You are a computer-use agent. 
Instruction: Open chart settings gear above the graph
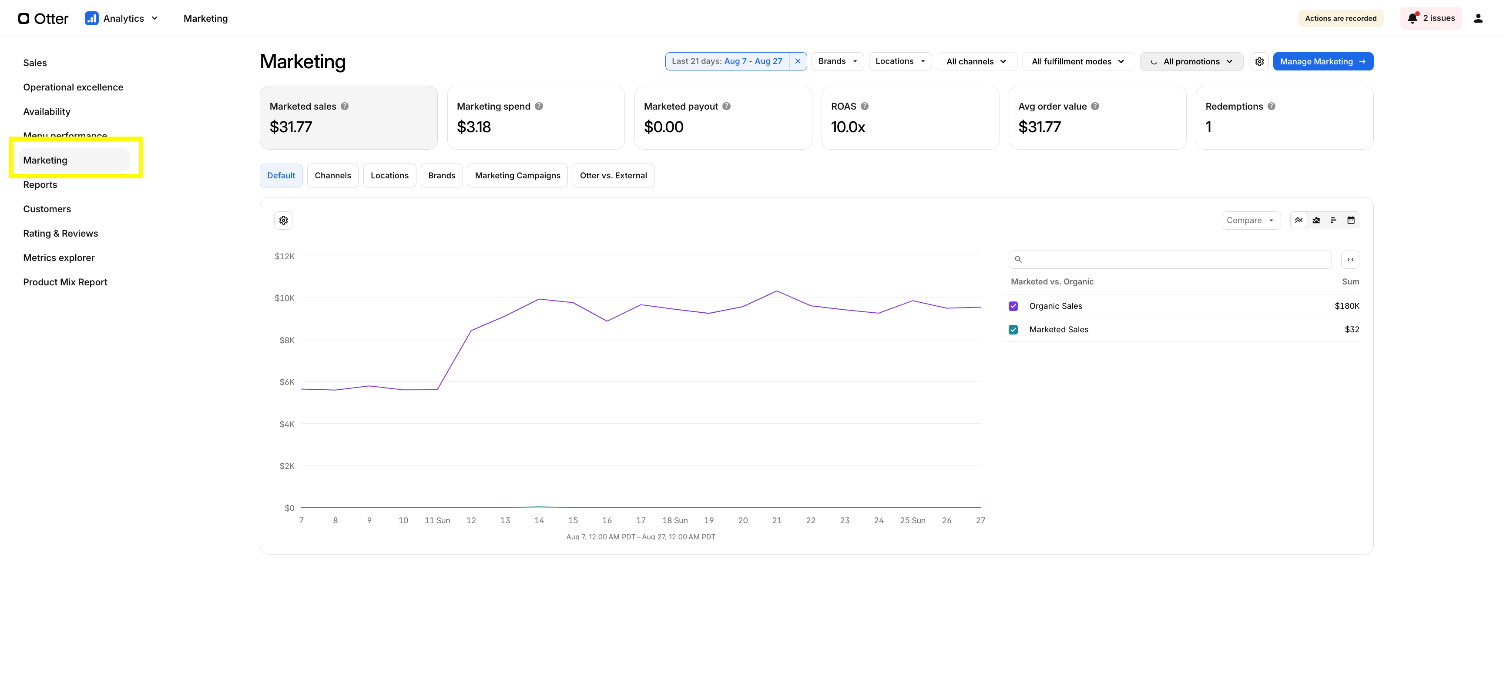284,221
